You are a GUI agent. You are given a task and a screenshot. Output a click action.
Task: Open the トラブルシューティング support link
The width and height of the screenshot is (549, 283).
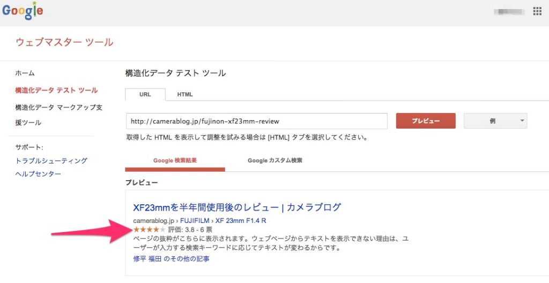click(51, 161)
